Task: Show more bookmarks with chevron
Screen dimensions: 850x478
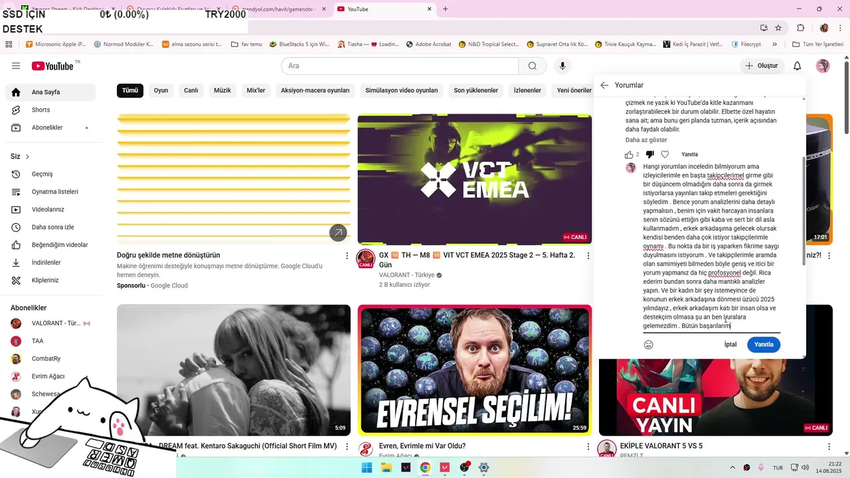Action: 774,44
